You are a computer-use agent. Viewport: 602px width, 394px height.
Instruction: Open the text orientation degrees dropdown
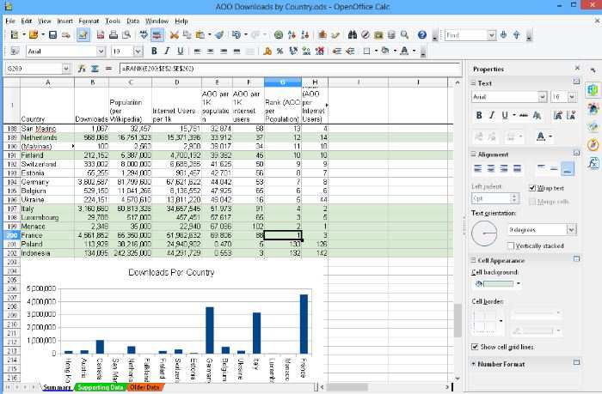(571, 229)
